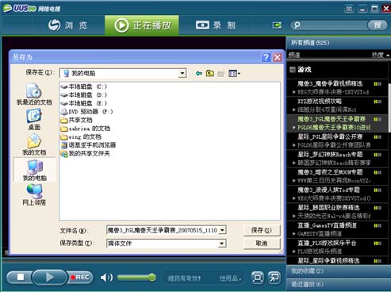Select channel 星际_韩国职业联赛精选
This screenshot has width=391, height=292.
click(x=328, y=208)
